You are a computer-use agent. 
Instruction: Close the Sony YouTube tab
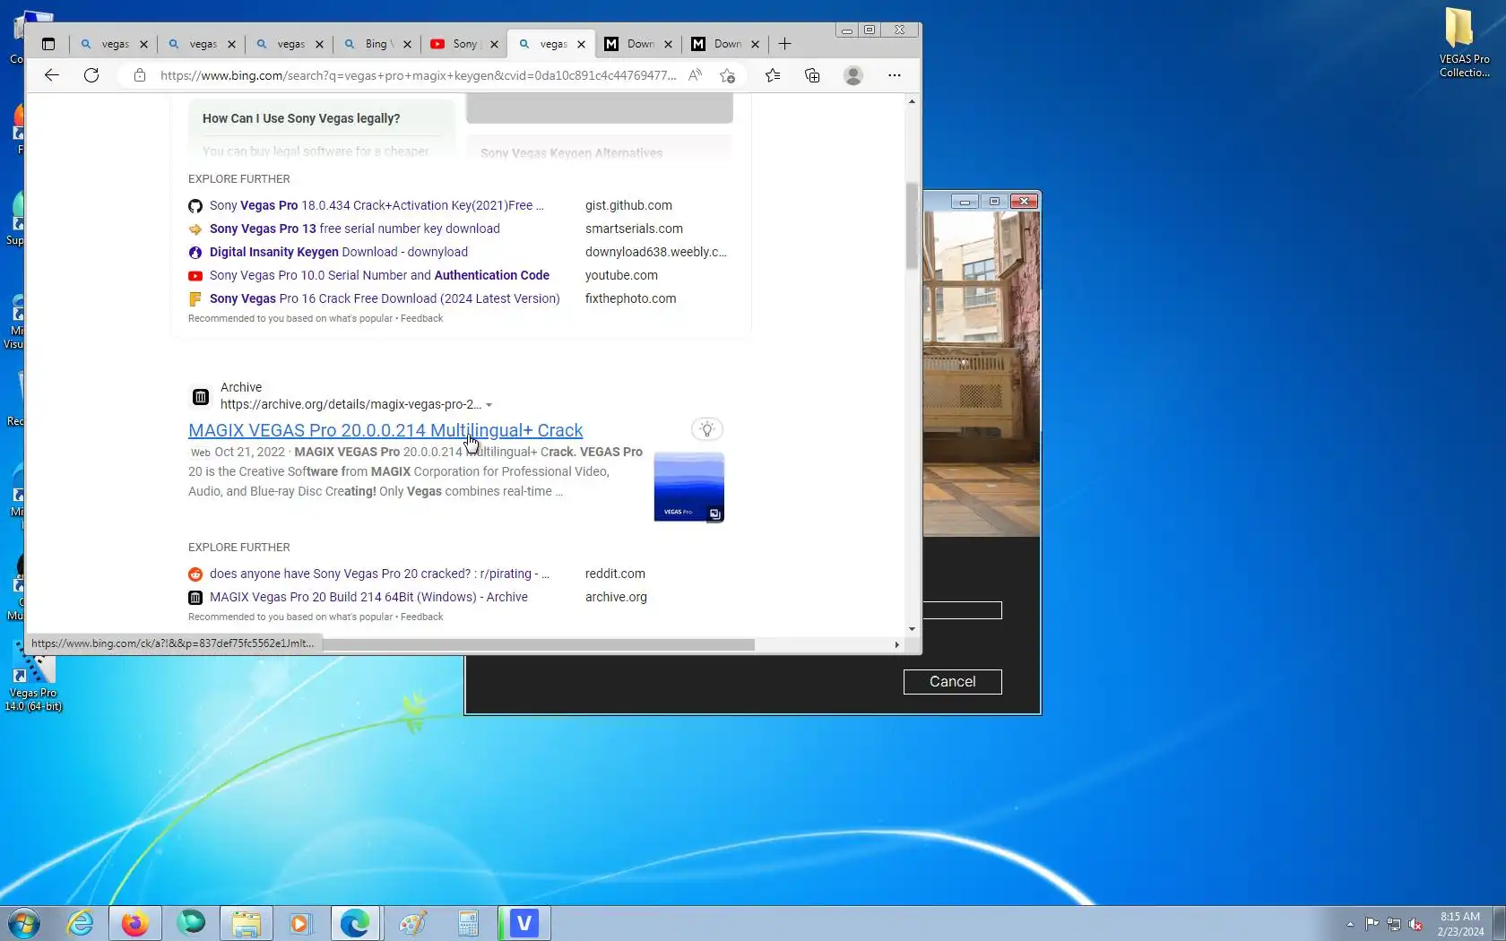(x=494, y=44)
